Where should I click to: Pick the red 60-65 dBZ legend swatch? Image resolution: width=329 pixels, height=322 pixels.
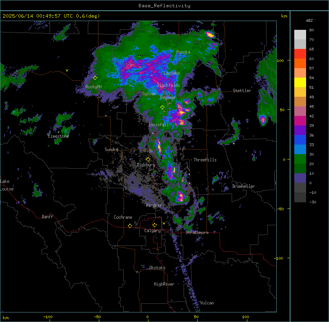[x=300, y=54]
